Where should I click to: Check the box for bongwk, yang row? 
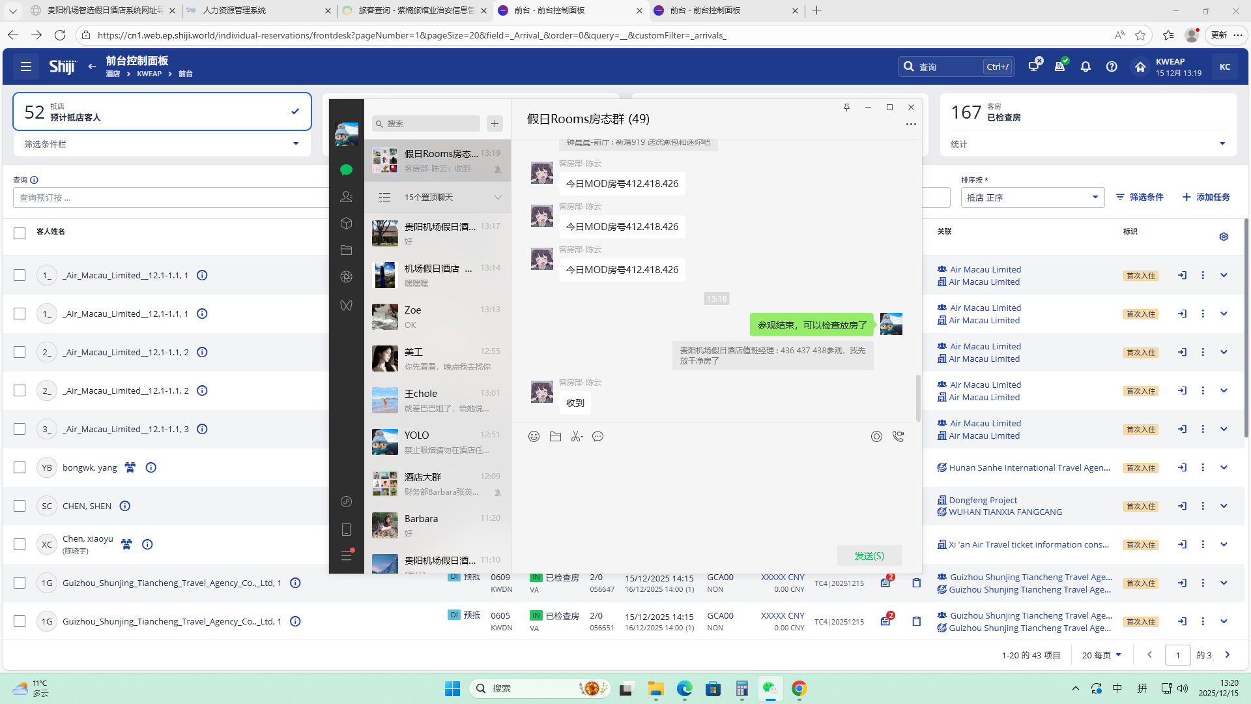(20, 467)
